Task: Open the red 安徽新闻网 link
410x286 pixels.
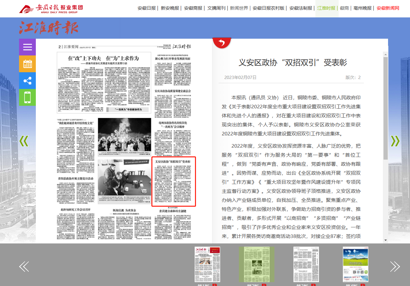Action: point(388,8)
